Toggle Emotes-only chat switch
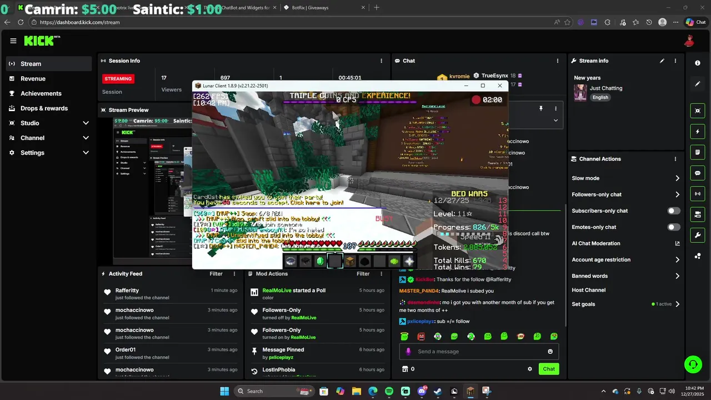The width and height of the screenshot is (711, 400). click(674, 227)
